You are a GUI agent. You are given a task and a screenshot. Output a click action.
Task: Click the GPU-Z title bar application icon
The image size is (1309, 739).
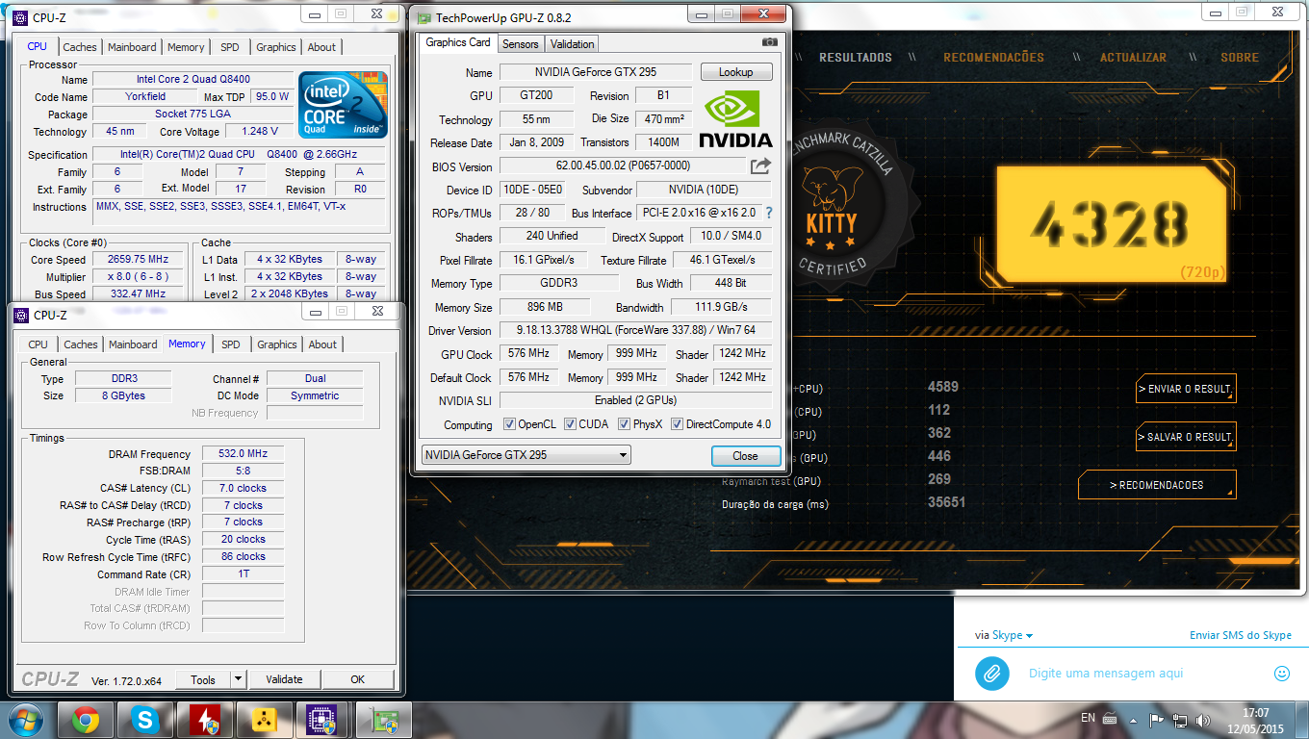[x=423, y=17]
